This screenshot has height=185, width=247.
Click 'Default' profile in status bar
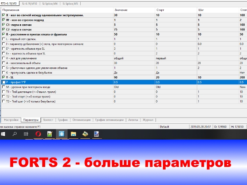coord(164,127)
